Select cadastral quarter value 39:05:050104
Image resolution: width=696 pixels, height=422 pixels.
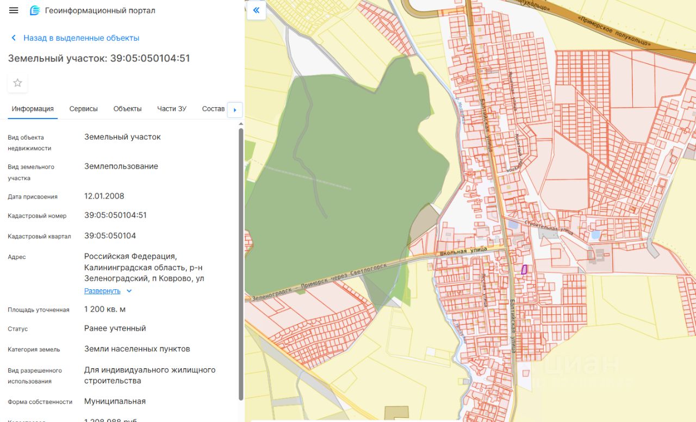110,236
